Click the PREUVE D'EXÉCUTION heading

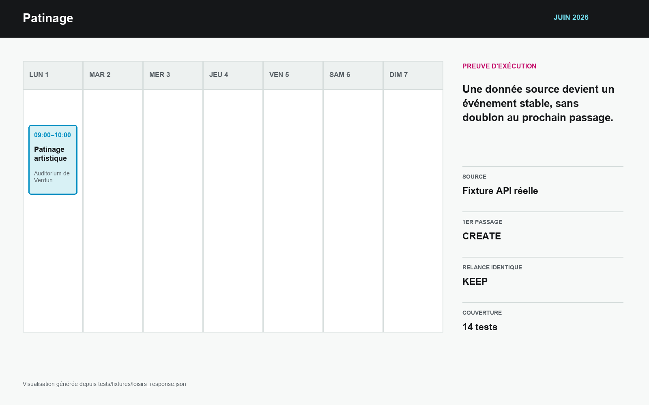coord(499,66)
